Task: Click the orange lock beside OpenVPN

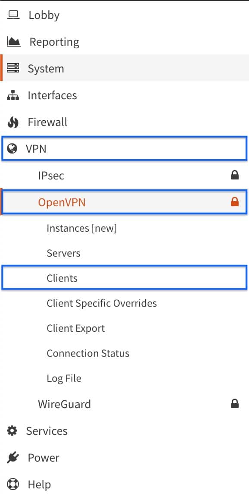Action: click(234, 201)
